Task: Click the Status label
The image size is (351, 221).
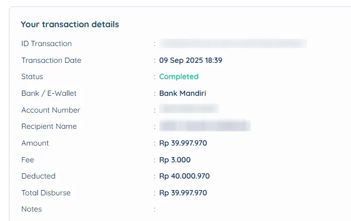Action: 32,76
